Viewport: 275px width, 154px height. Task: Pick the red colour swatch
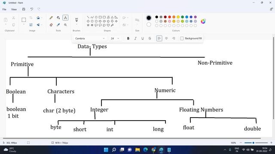pos(170,17)
